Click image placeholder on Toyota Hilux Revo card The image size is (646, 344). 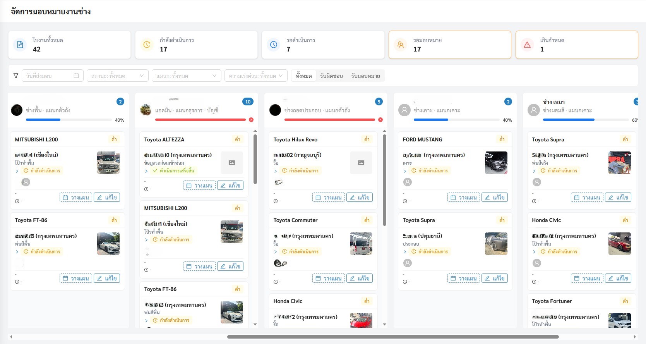pyautogui.click(x=361, y=163)
